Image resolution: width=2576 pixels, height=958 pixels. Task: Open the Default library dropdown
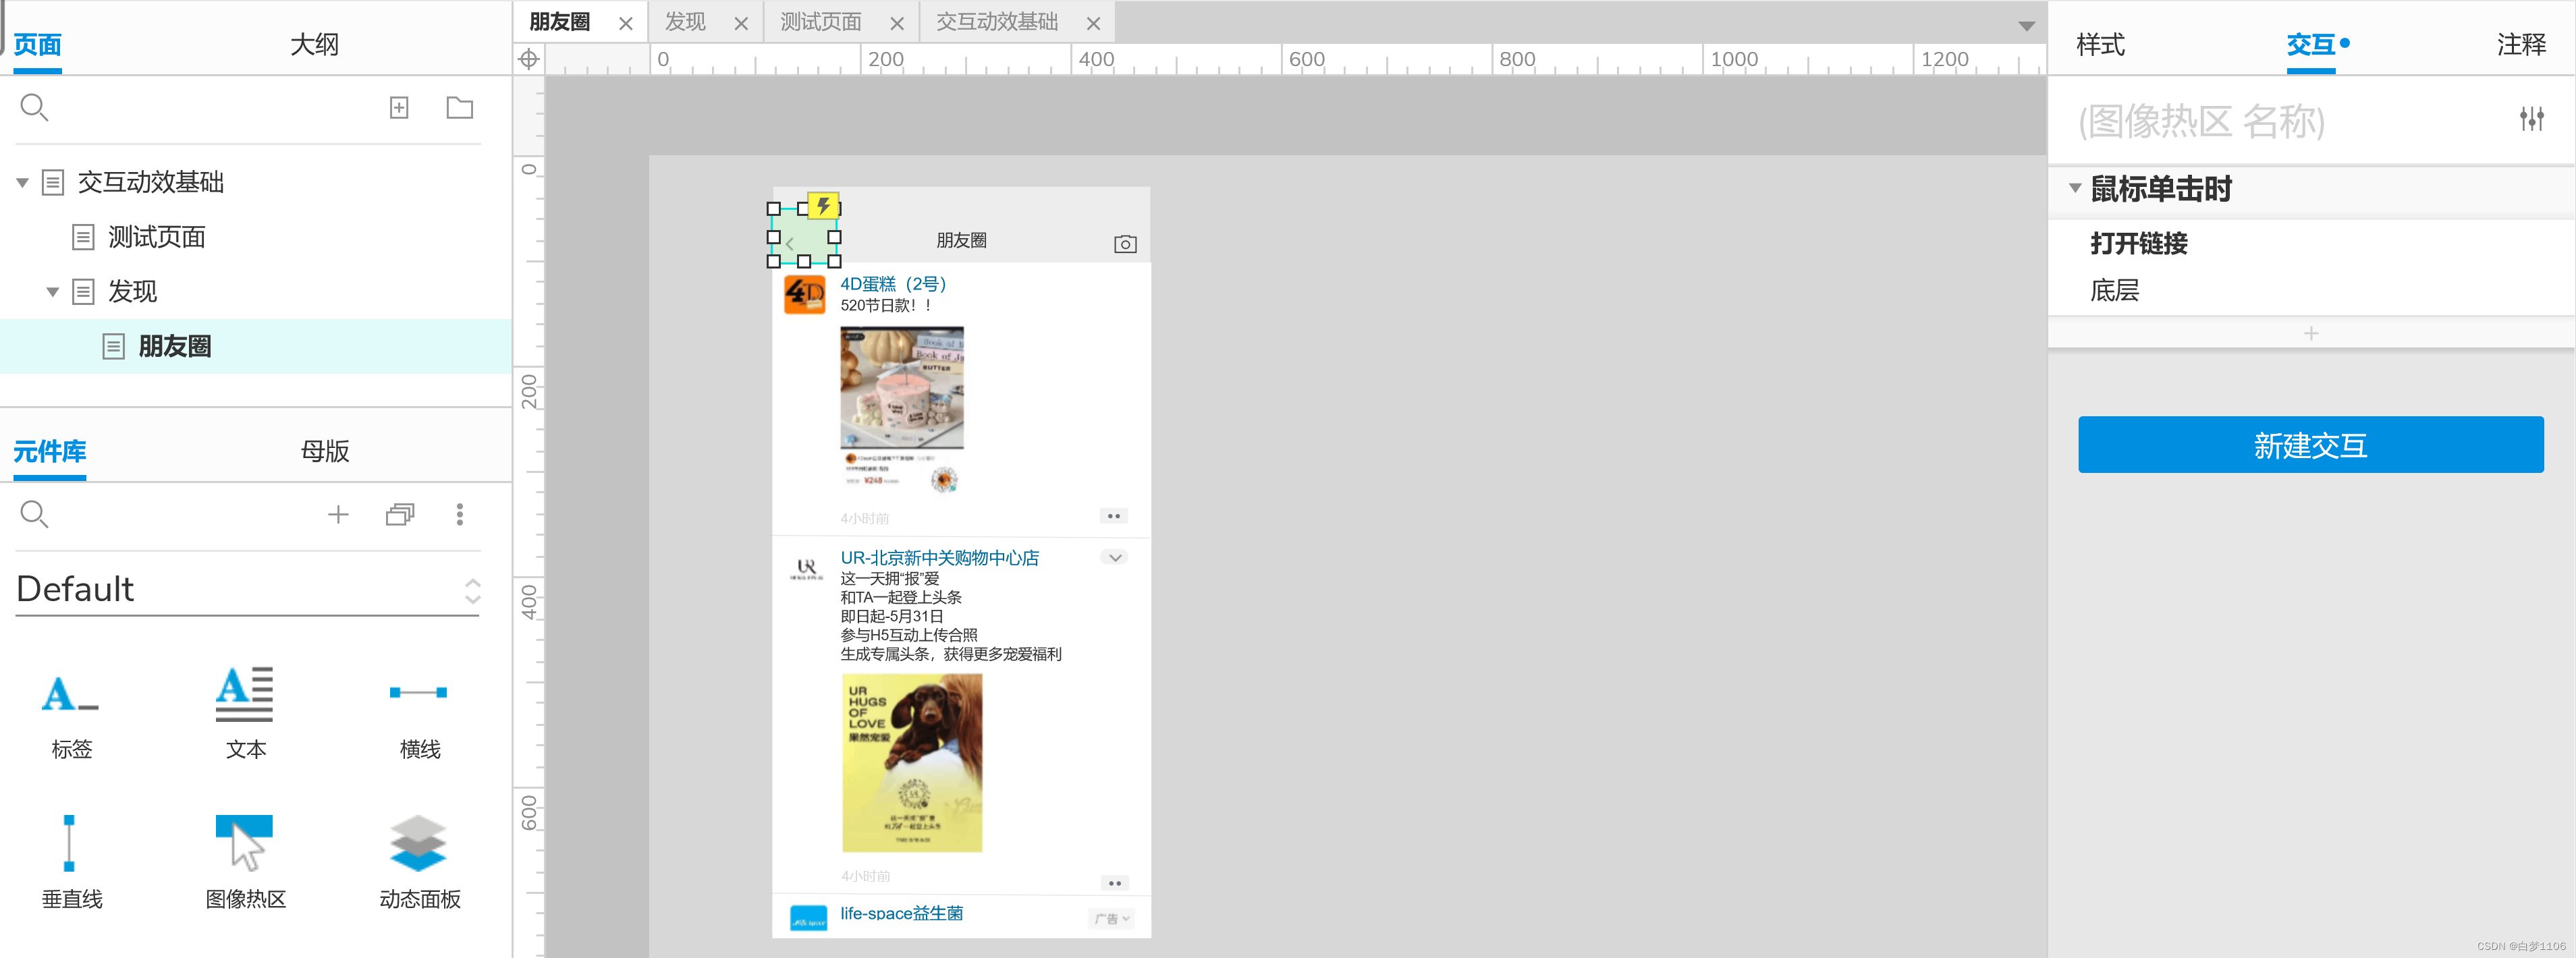(x=247, y=590)
